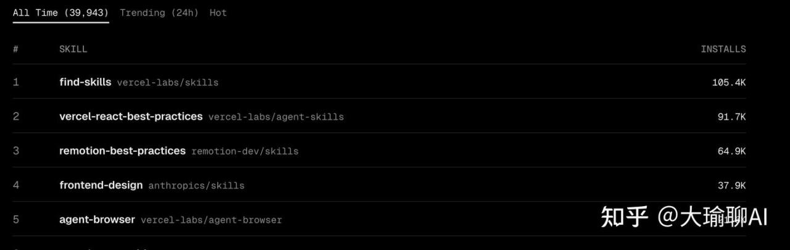
Task: Click vercel-labs/agent-browser repository text
Action: pyautogui.click(x=211, y=220)
